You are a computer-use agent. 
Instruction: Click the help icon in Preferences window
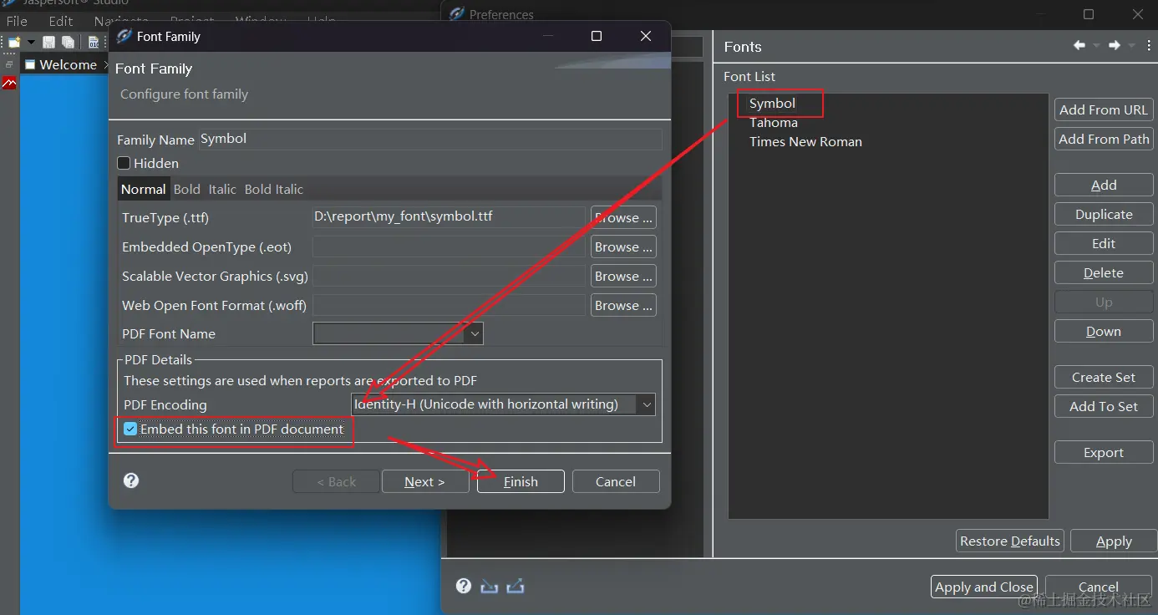point(464,586)
